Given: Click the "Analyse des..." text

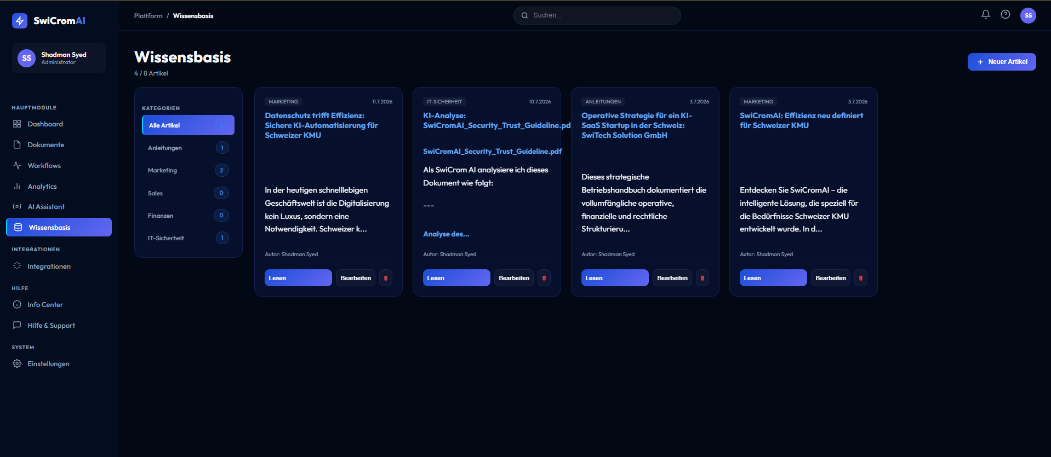Looking at the screenshot, I should coord(446,234).
